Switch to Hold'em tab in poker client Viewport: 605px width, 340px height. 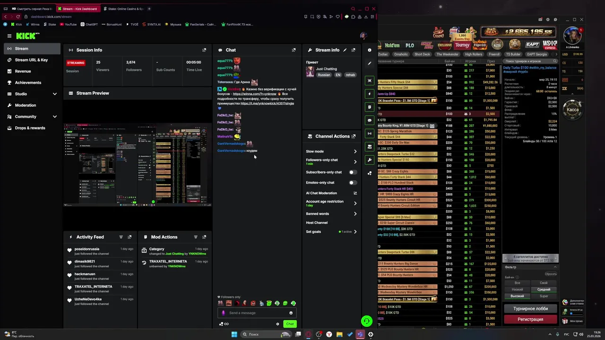392,45
